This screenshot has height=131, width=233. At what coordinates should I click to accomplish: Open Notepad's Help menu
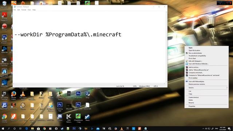tap(34, 10)
